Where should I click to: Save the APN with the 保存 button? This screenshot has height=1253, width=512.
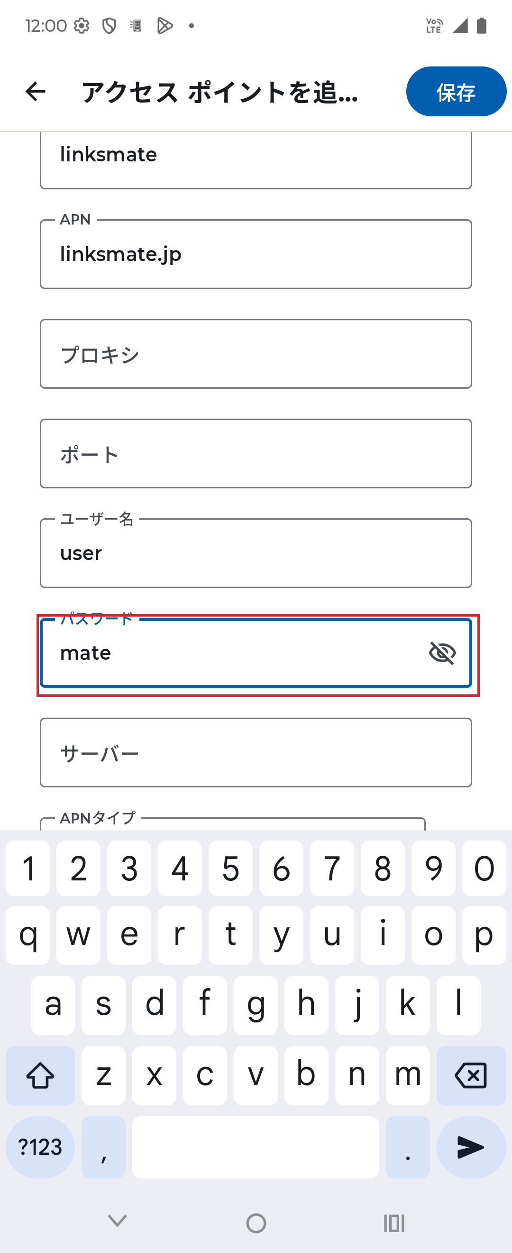456,92
